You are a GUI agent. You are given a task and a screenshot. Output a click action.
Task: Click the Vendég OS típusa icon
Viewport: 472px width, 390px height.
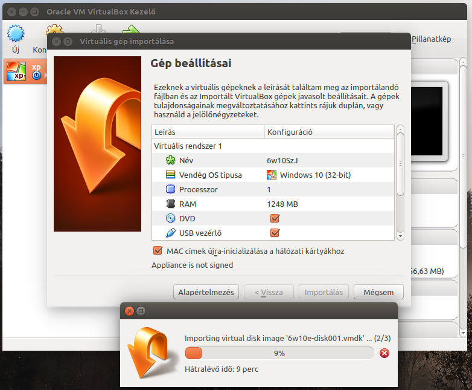(170, 175)
